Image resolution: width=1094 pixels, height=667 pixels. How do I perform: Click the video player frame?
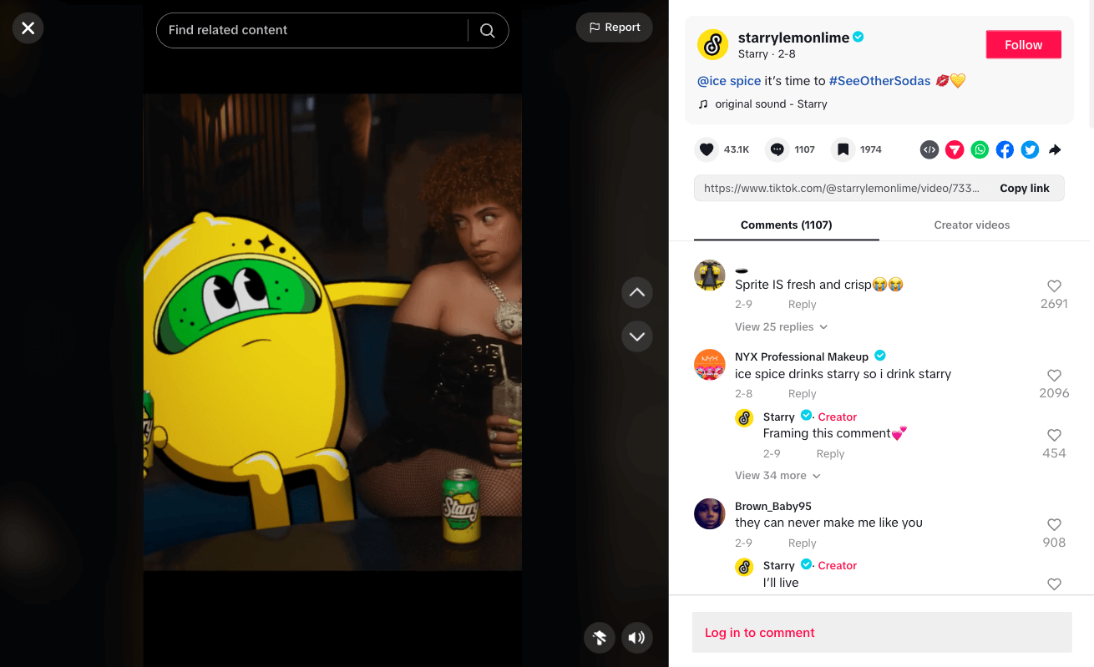coord(332,332)
